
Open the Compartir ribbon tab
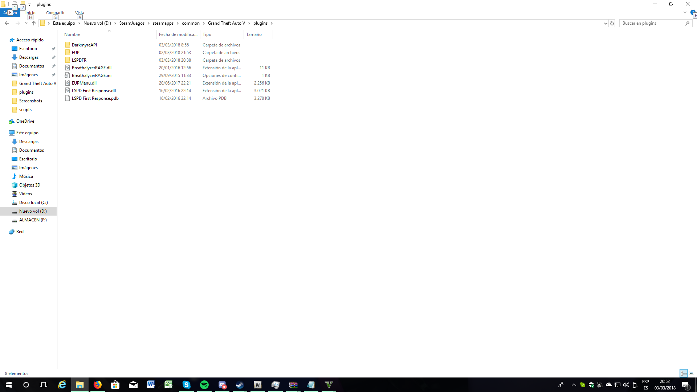coord(55,13)
